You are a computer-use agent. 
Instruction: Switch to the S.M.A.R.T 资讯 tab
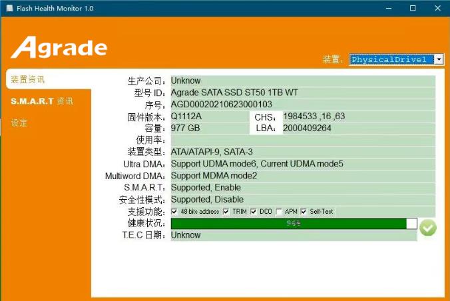coord(42,101)
